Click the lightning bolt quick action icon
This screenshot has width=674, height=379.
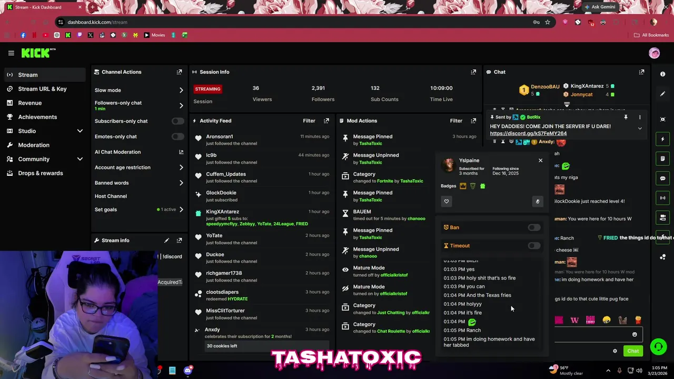pyautogui.click(x=662, y=139)
